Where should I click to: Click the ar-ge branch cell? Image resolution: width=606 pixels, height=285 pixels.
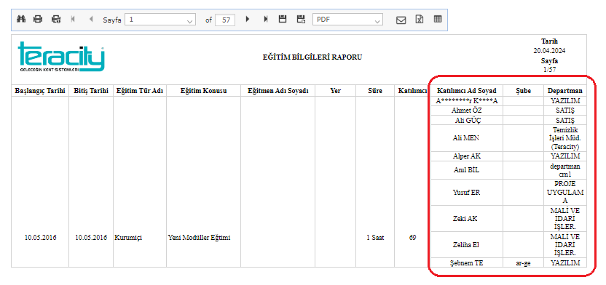523,263
